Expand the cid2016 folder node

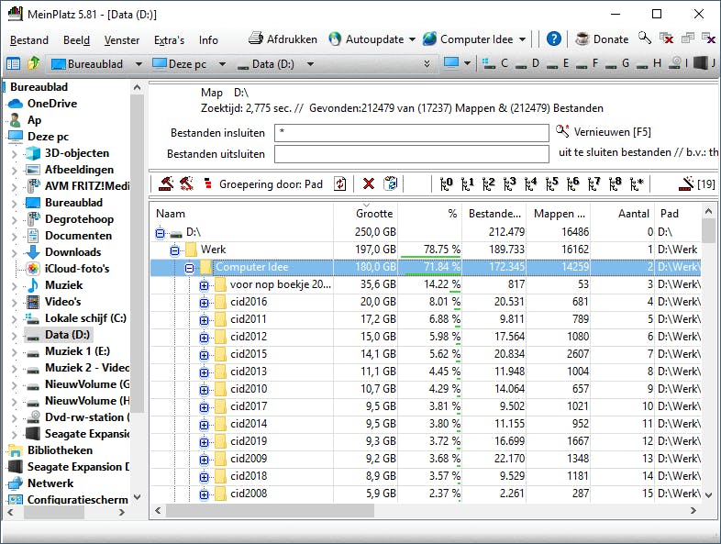[x=204, y=303]
